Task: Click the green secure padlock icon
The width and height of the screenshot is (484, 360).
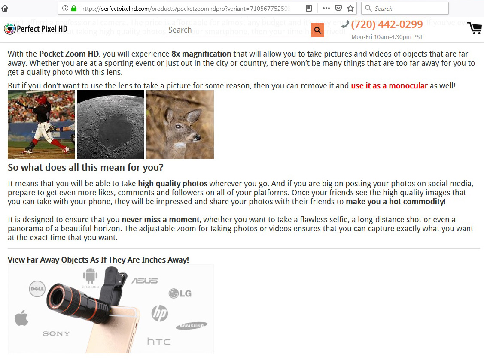Action: click(74, 8)
